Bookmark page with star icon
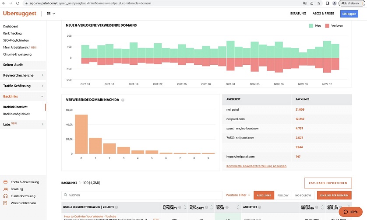Viewport: 367px width, 220px height. point(319,3)
